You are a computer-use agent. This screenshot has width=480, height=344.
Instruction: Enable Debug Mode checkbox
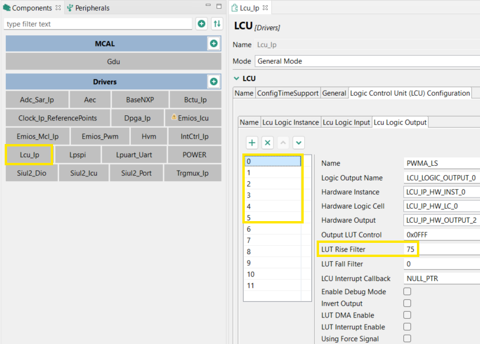click(407, 292)
